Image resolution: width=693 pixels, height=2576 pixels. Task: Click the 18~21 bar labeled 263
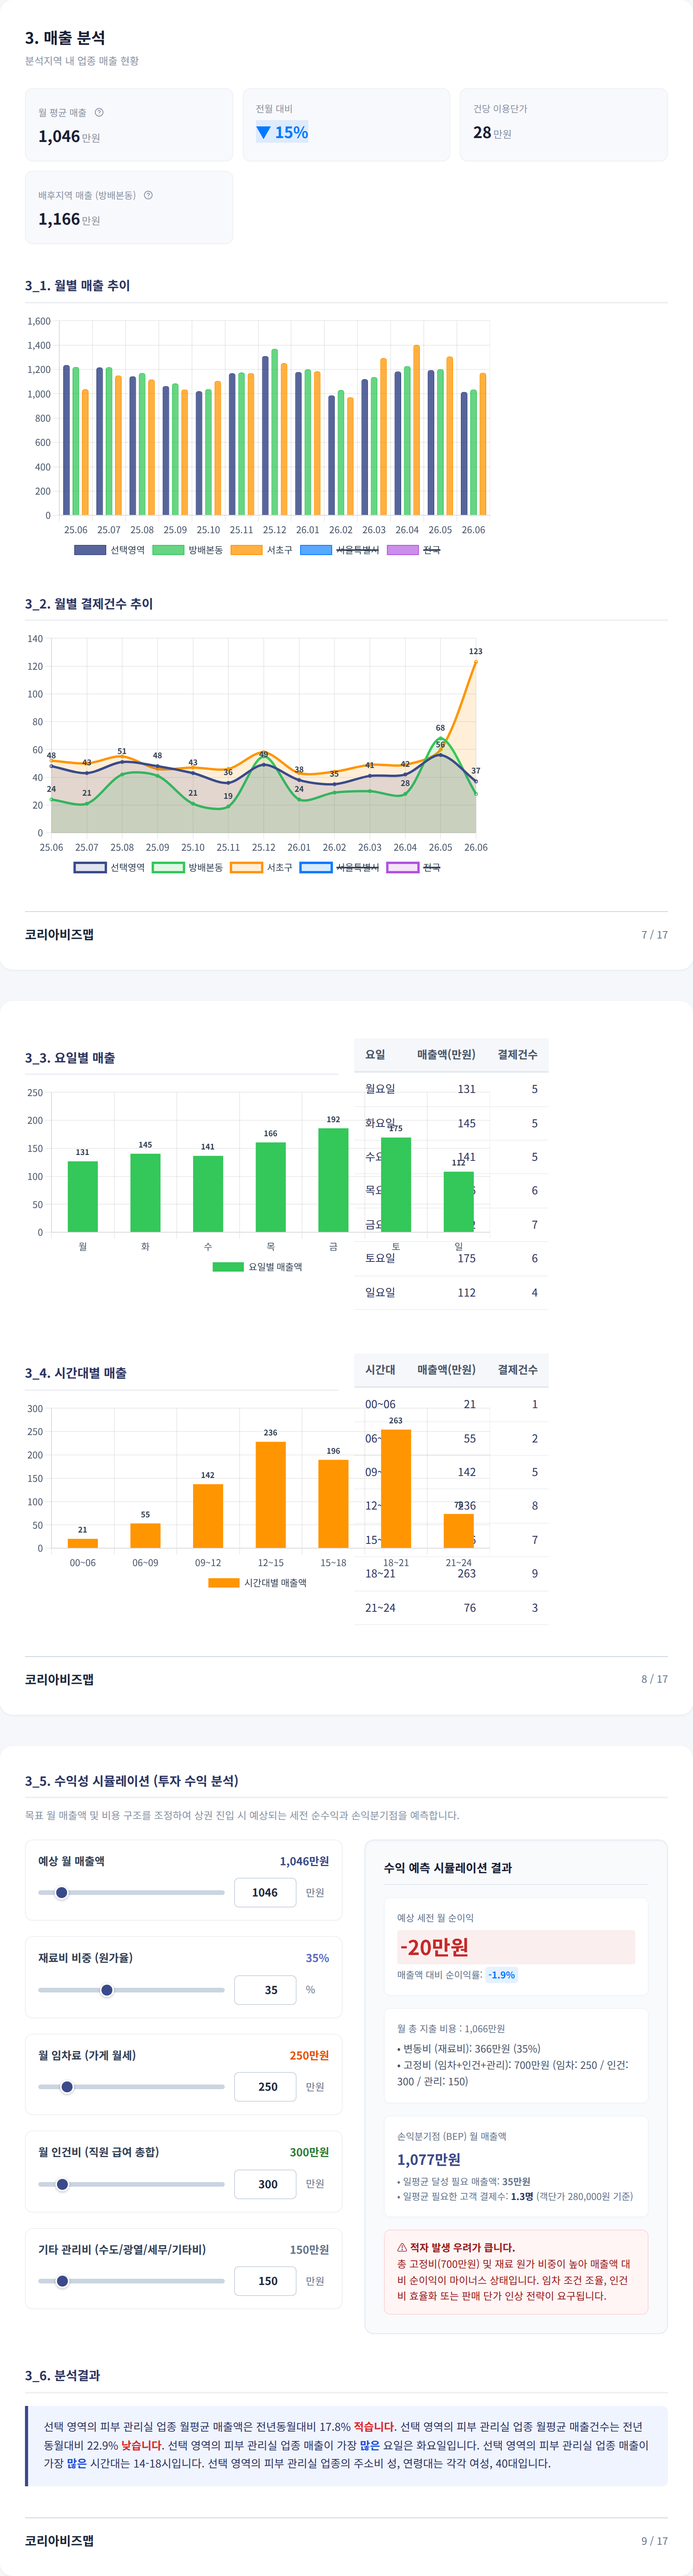click(396, 1489)
